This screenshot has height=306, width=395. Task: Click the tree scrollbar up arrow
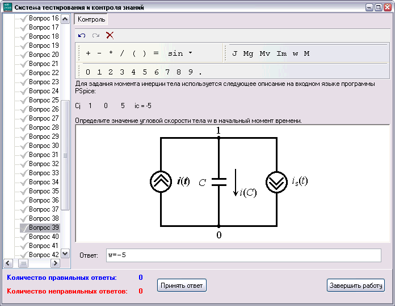click(x=65, y=19)
